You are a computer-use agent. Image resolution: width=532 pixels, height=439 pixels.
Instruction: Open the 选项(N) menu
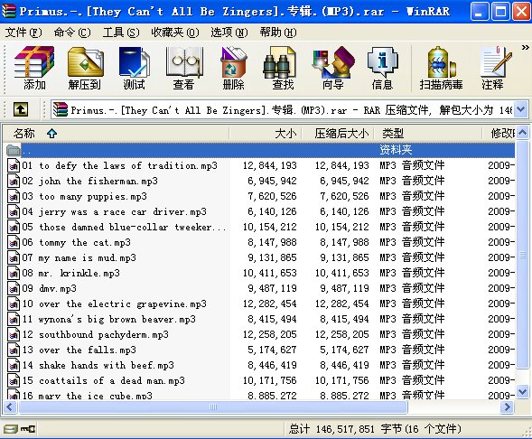[x=229, y=33]
